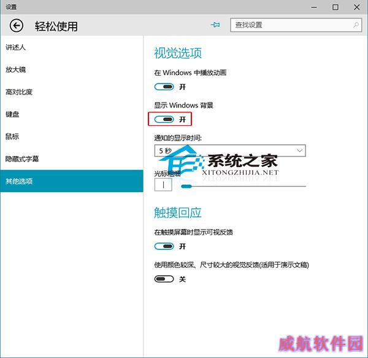Open 通知的显示时间 dropdown showing 5 秒
Viewport: 368px width, 358px height.
tap(230, 150)
